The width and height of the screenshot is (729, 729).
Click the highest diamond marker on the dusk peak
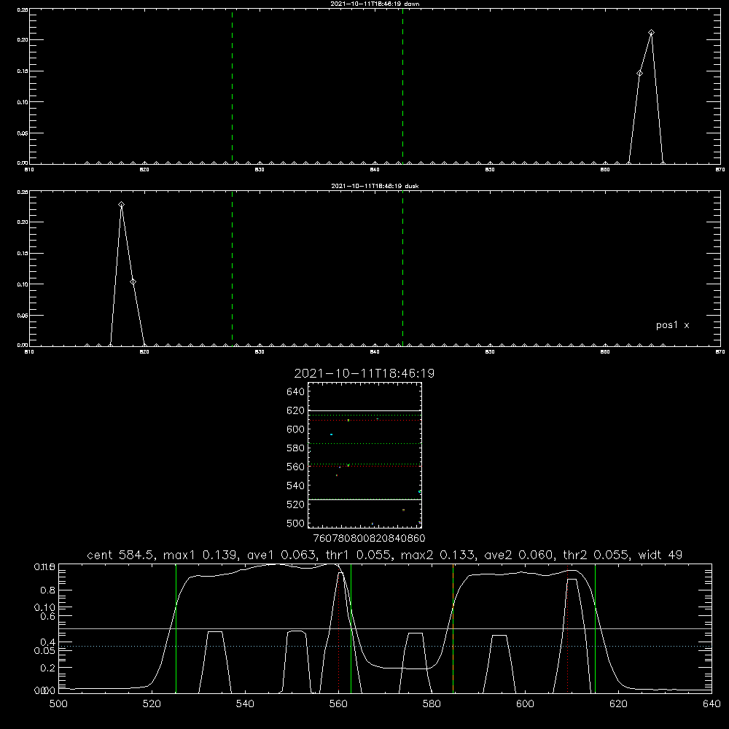(121, 205)
